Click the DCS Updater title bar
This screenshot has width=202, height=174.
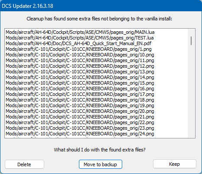(x=101, y=6)
